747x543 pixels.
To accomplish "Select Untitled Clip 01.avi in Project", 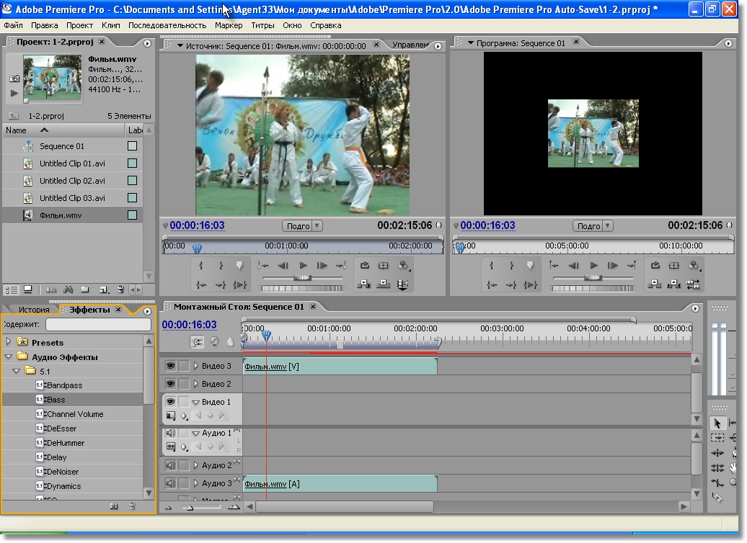I will point(72,163).
